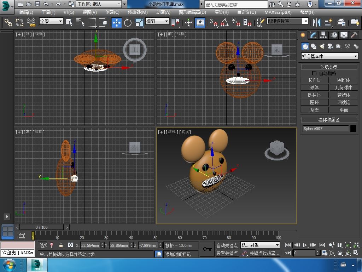The width and height of the screenshot is (362, 272).
Task: Toggle Angle Snap
Action: click(224, 22)
